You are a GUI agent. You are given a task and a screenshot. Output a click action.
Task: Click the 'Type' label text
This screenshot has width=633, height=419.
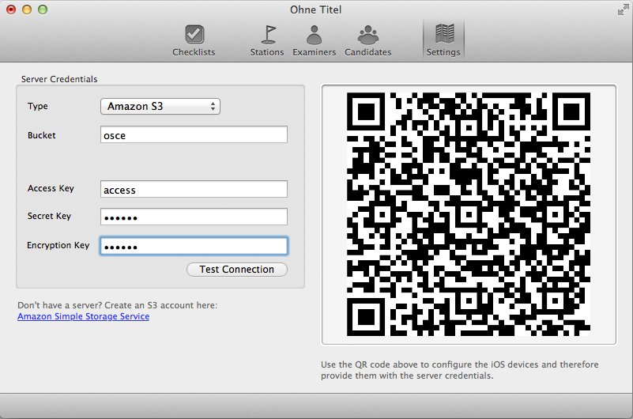38,106
